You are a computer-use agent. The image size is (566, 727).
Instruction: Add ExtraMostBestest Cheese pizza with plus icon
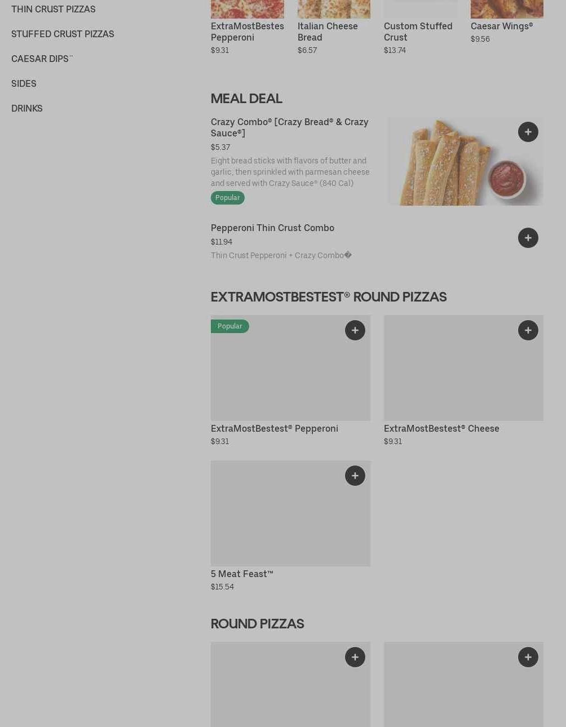[x=528, y=330]
